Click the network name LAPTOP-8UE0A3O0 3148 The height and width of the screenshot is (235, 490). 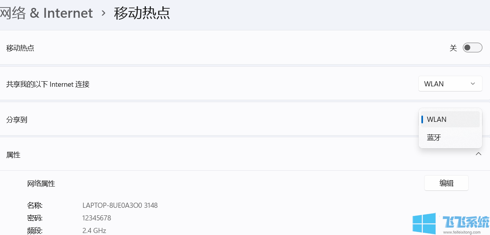119,205
